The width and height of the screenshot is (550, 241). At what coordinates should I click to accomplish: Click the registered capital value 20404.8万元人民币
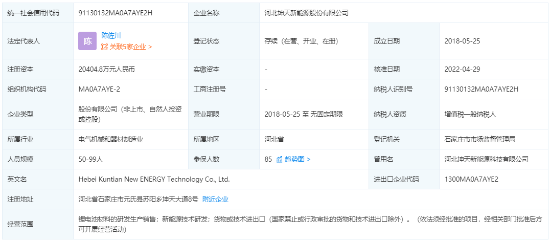[x=107, y=69]
